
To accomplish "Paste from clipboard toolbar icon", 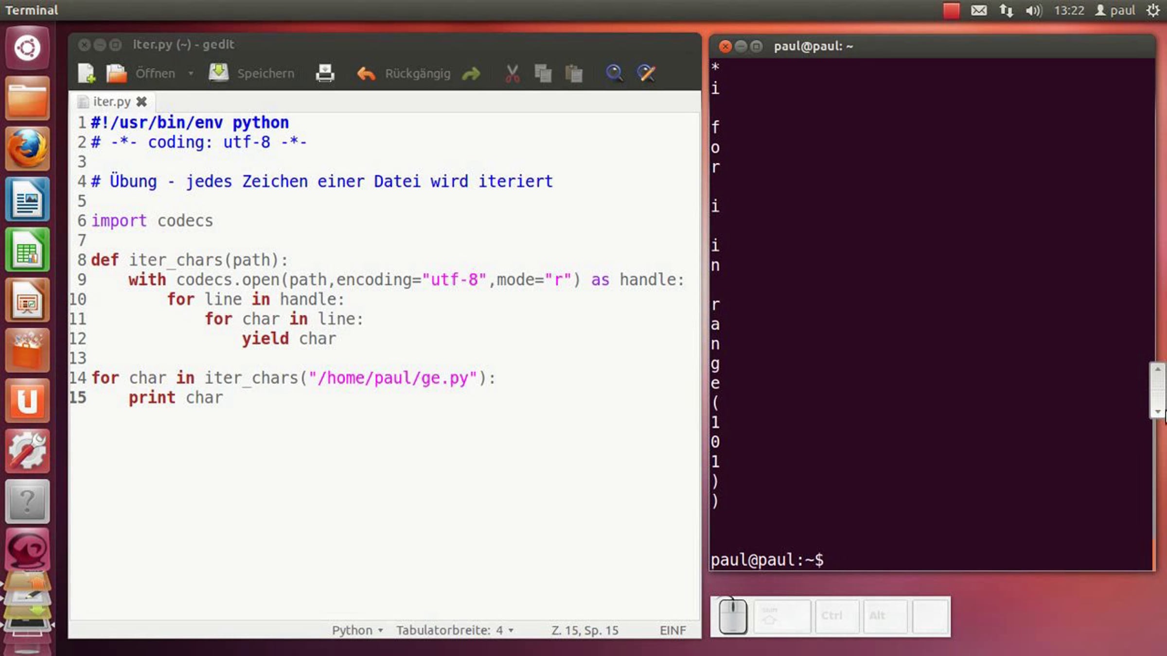I will coord(574,73).
